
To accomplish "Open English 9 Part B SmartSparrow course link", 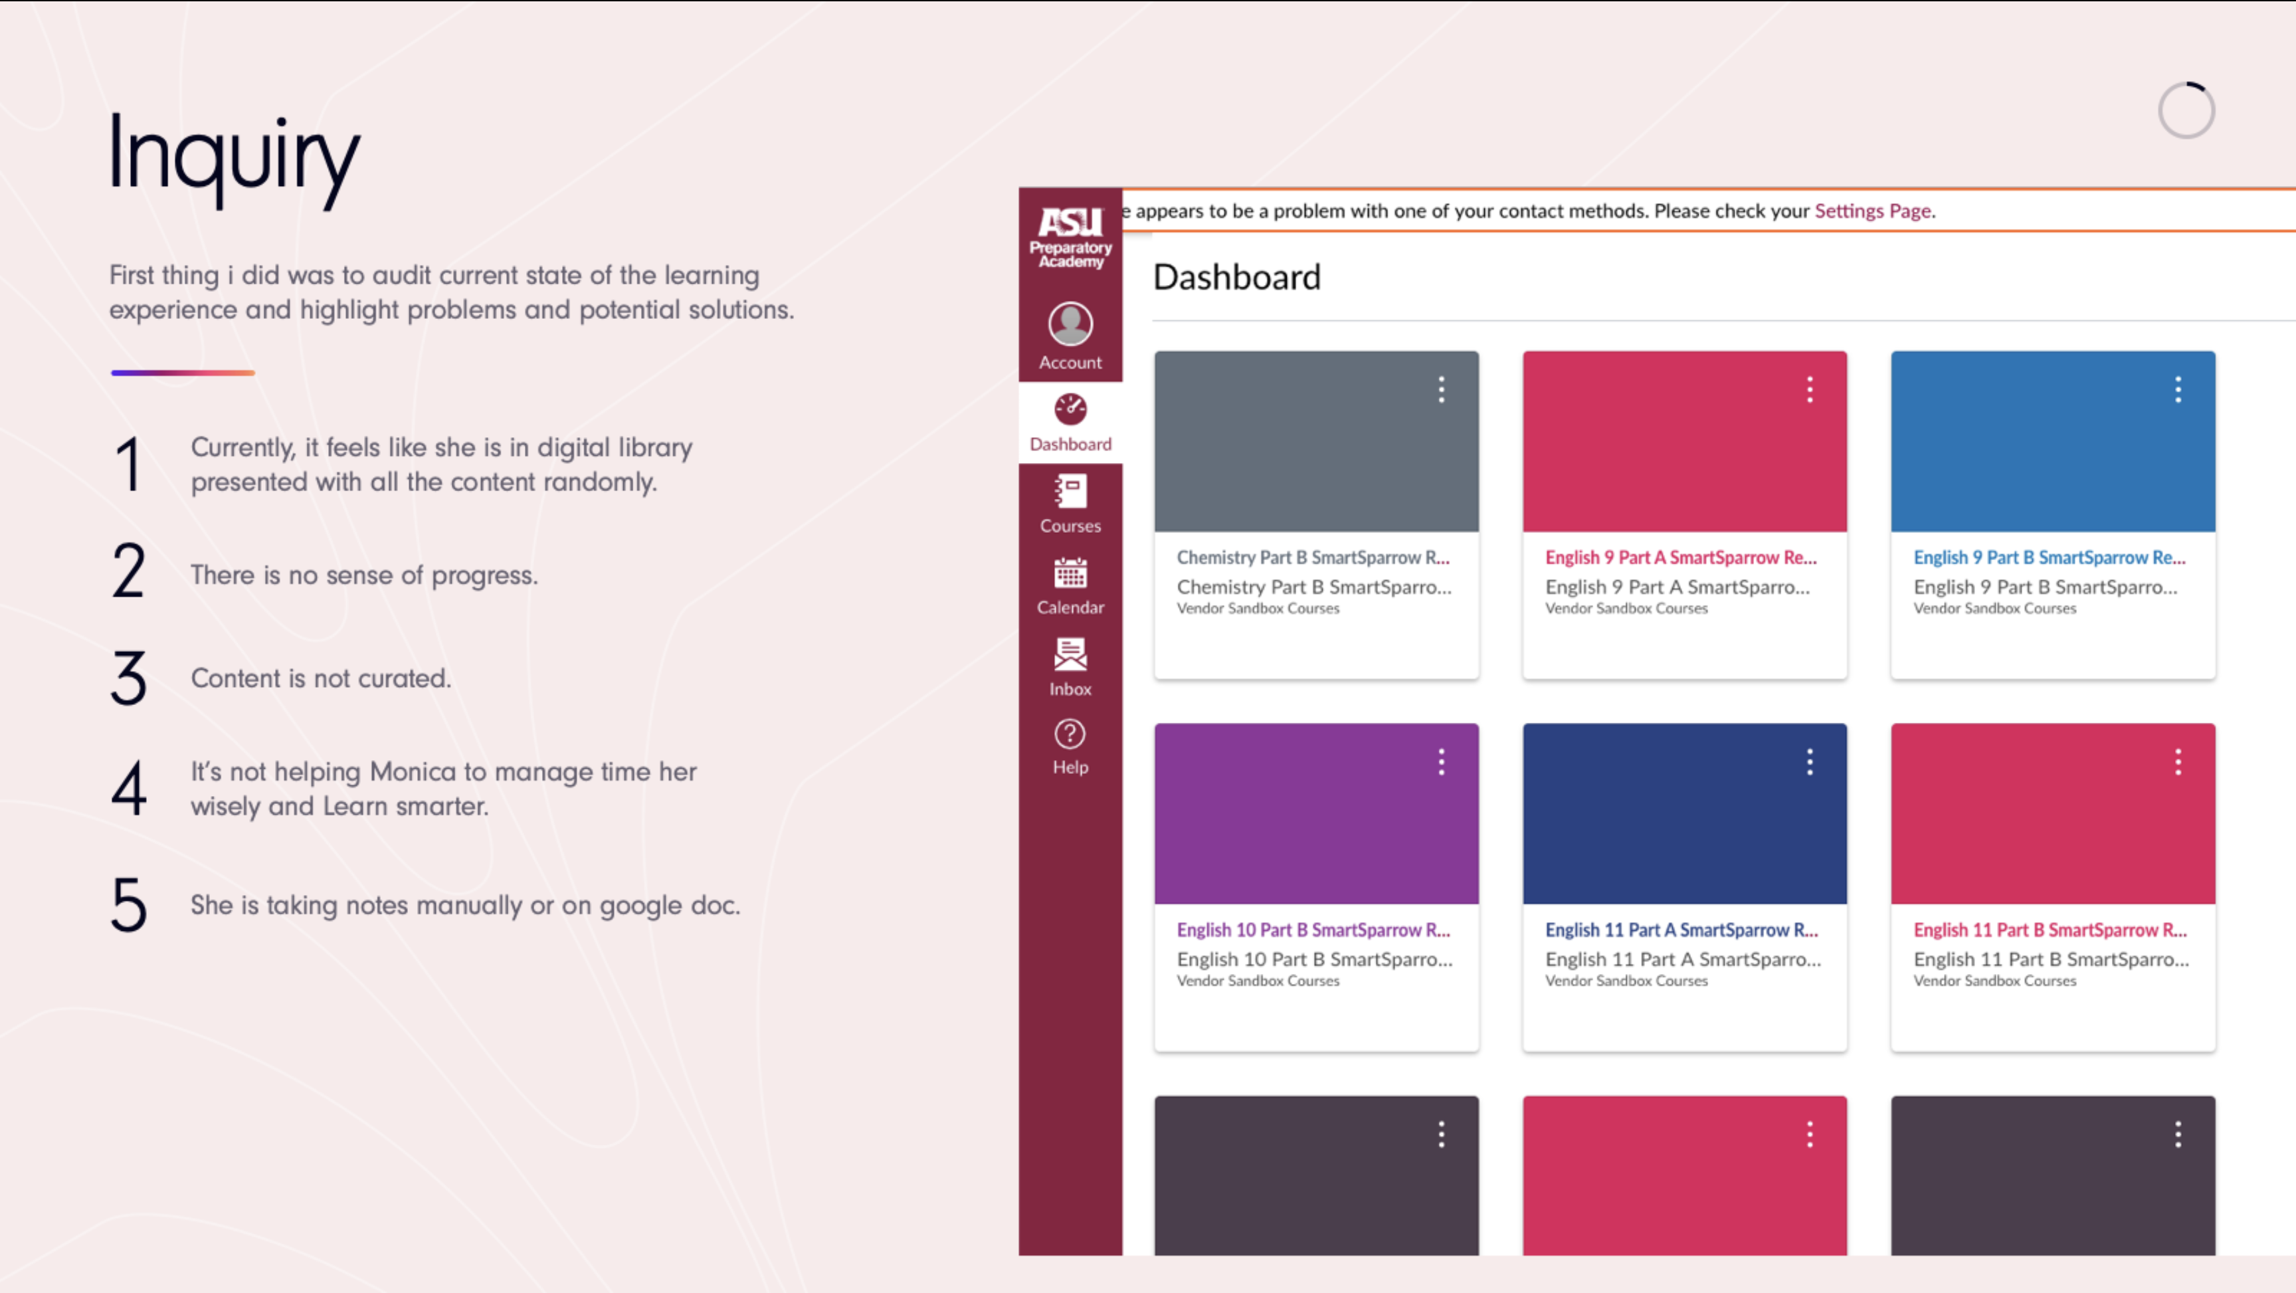I will (x=2049, y=557).
